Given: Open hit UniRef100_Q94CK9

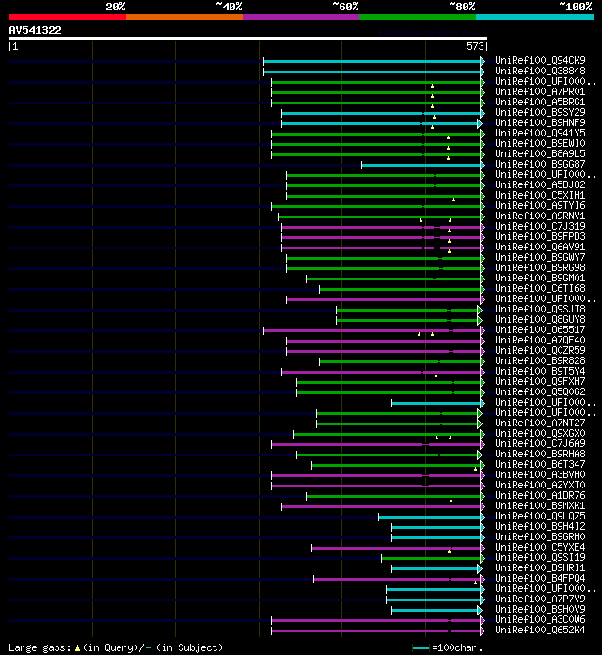Looking at the screenshot, I should [x=540, y=60].
